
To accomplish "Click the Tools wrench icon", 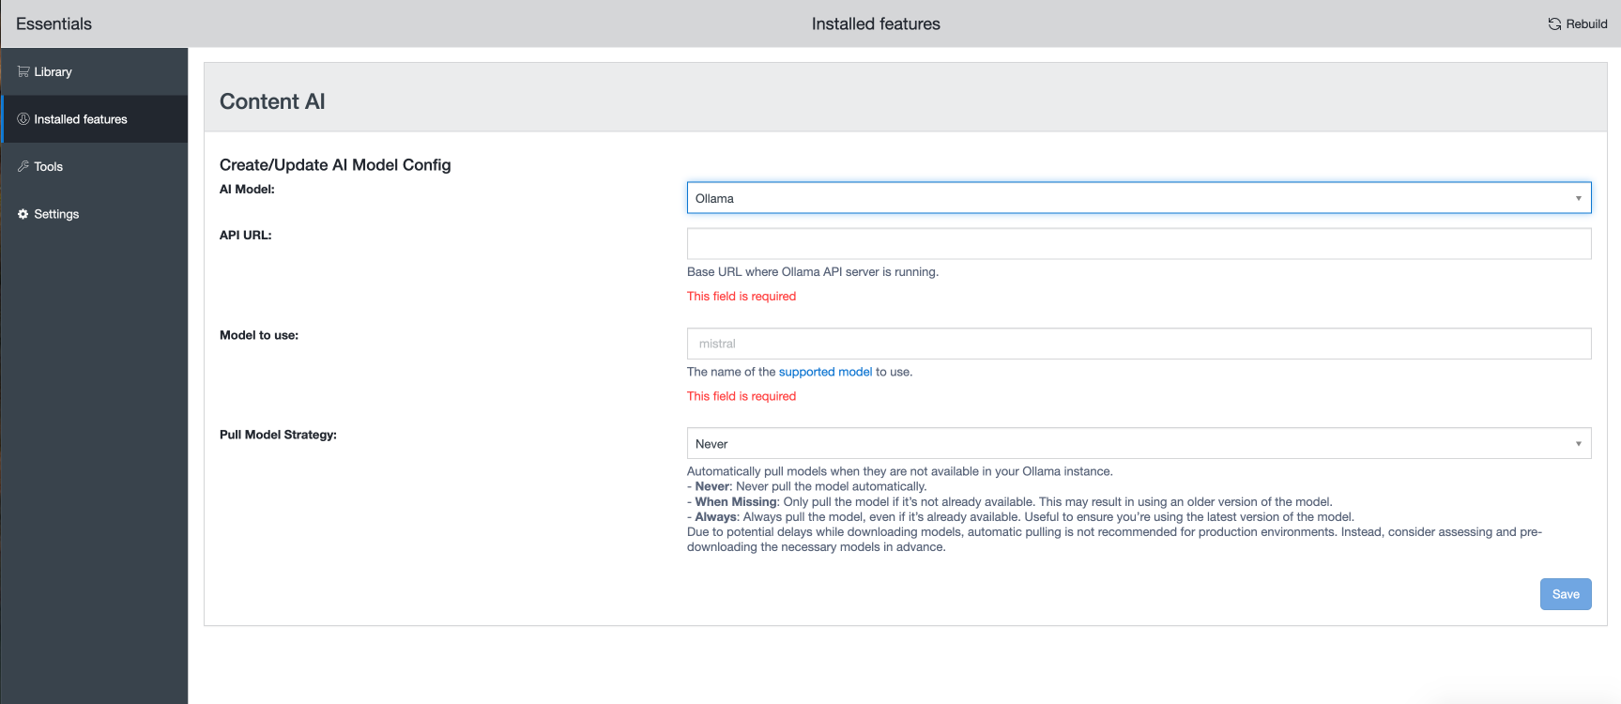I will coord(23,166).
